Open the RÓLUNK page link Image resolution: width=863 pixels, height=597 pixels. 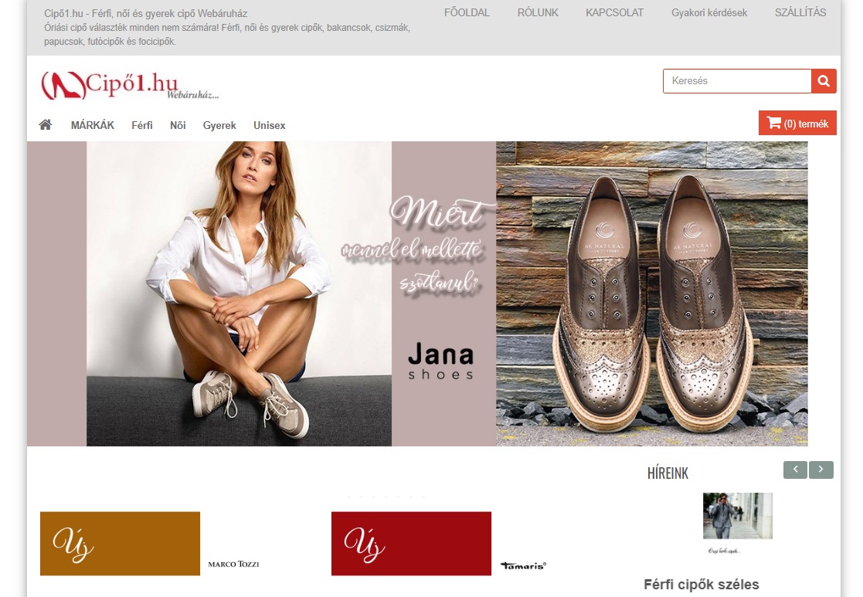[538, 12]
